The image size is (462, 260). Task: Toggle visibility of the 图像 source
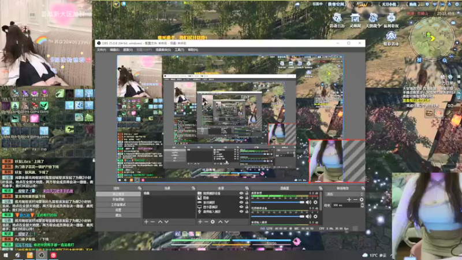tap(241, 198)
